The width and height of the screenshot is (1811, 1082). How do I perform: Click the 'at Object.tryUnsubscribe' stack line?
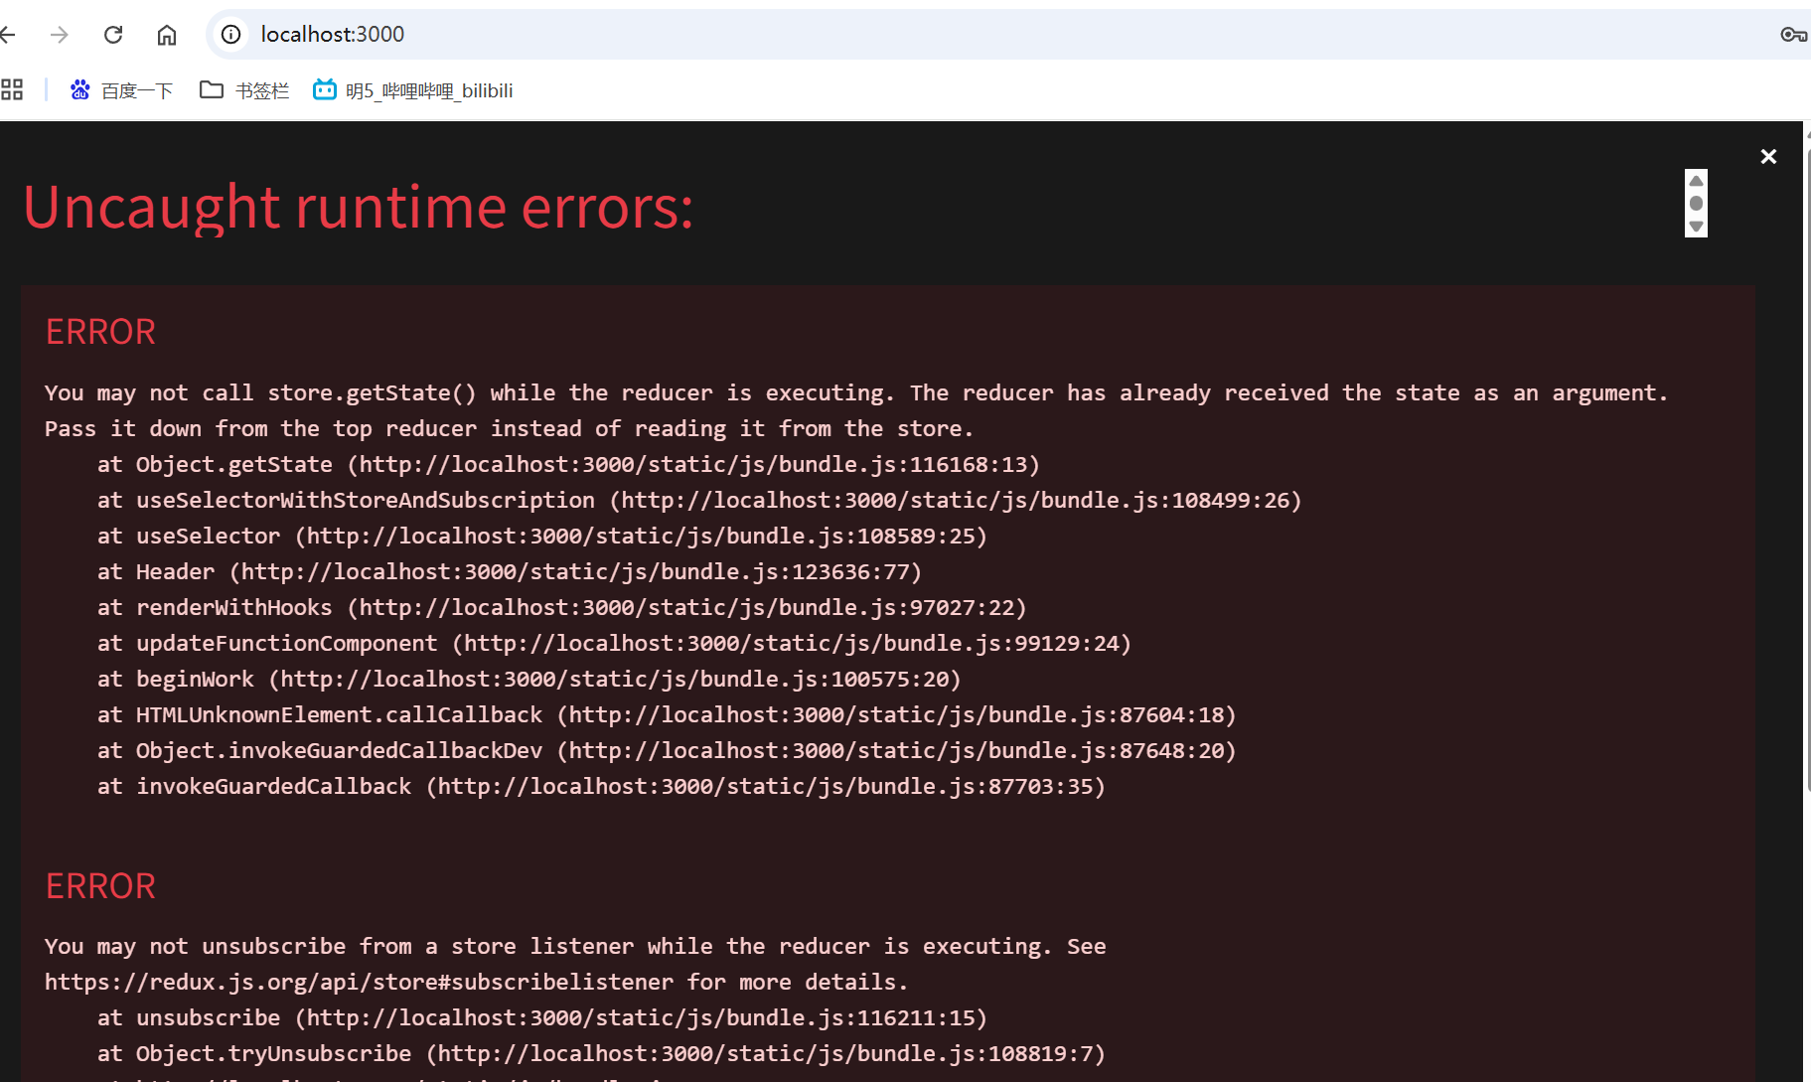coord(601,1054)
